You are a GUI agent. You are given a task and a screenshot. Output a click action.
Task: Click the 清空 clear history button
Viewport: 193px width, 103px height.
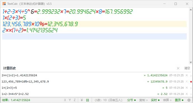(x=187, y=68)
